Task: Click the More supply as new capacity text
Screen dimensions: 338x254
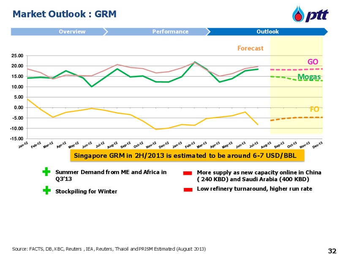Action: pyautogui.click(x=259, y=176)
